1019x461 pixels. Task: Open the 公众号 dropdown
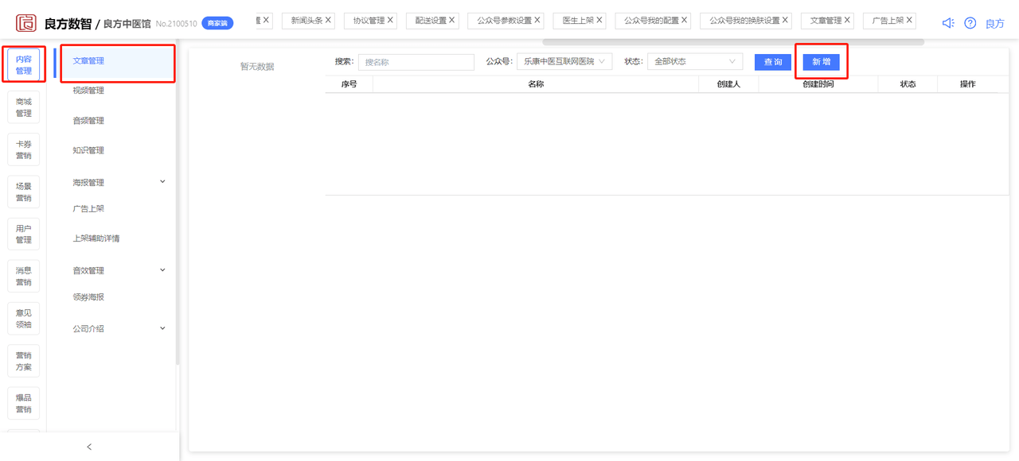pos(564,61)
